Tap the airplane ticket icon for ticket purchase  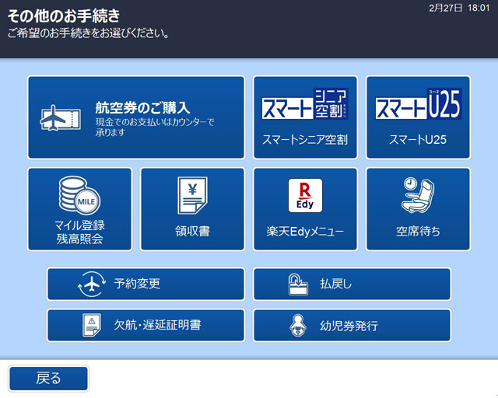click(60, 117)
